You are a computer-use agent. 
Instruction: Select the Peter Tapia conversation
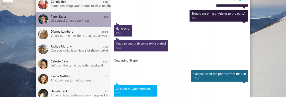click(x=73, y=19)
